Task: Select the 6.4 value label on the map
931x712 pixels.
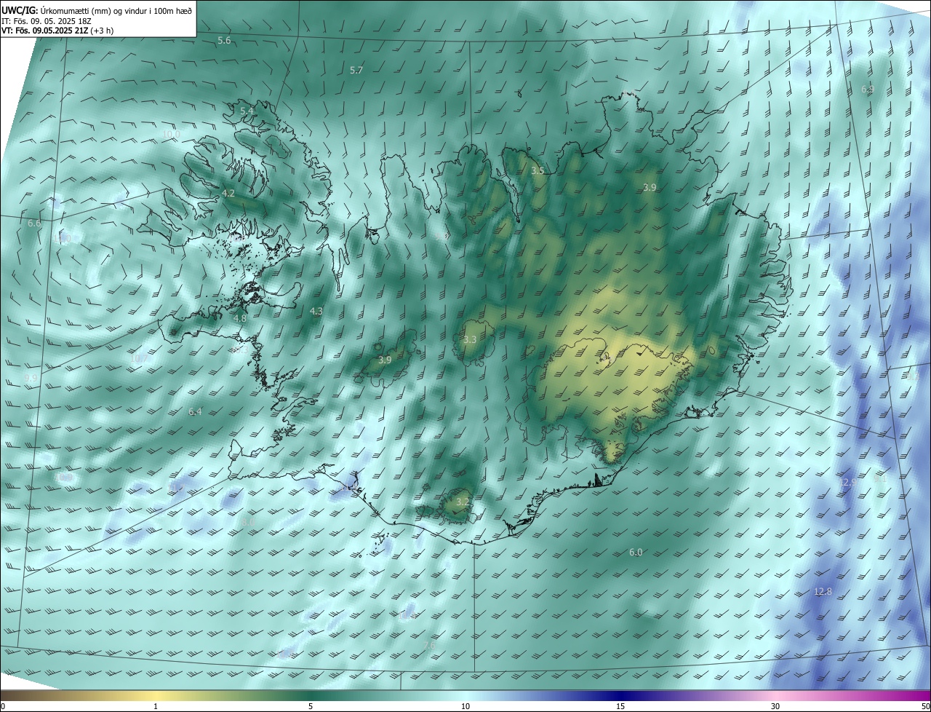Action: (195, 412)
